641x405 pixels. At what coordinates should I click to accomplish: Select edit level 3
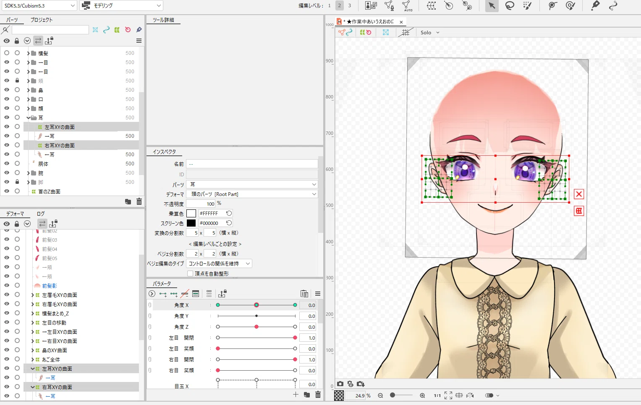tap(349, 5)
